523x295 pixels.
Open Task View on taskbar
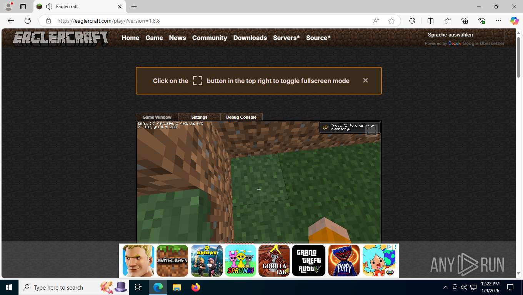pyautogui.click(x=138, y=287)
